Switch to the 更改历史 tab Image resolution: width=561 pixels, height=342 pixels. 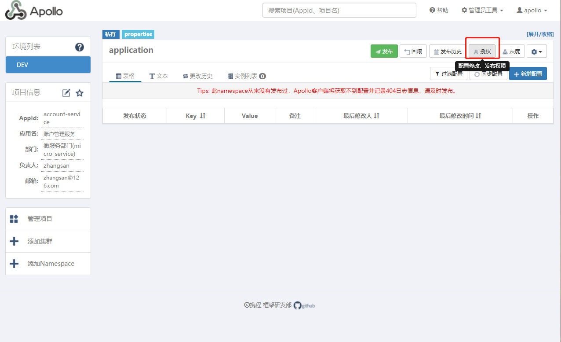198,76
